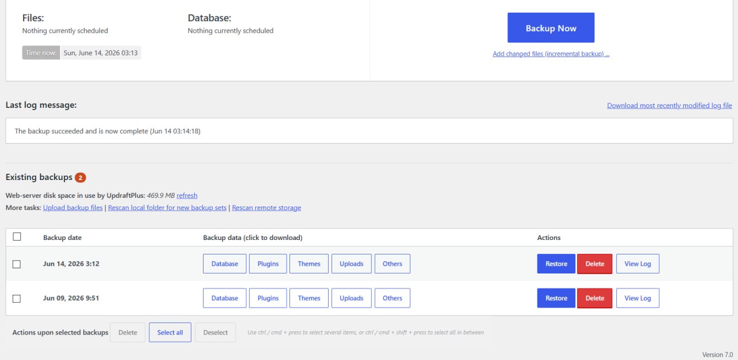
Task: Click the Existing backups heading
Action: [x=39, y=177]
